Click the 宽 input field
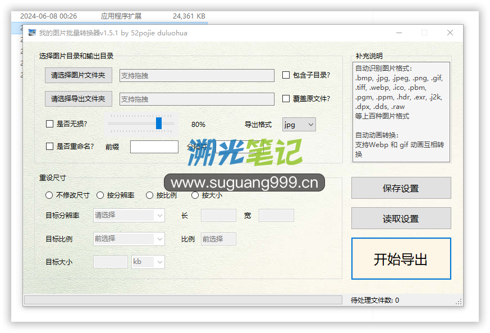490x333 pixels. 276,216
